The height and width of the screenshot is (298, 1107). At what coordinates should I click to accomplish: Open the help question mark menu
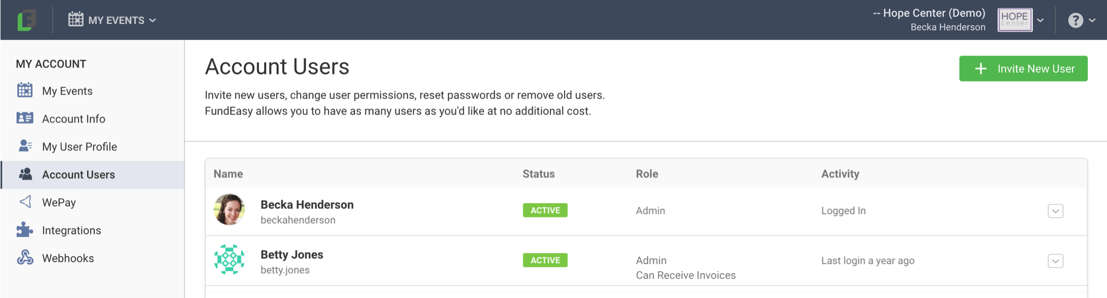(1081, 20)
